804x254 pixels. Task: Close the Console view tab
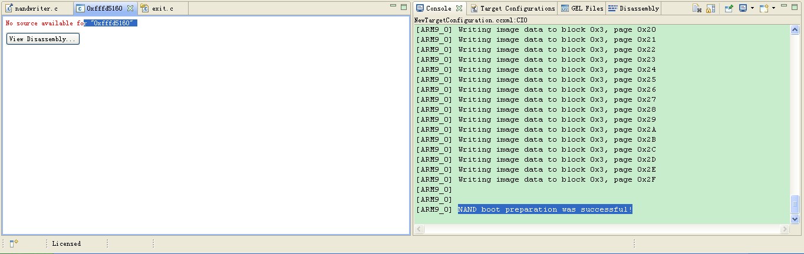(x=459, y=9)
